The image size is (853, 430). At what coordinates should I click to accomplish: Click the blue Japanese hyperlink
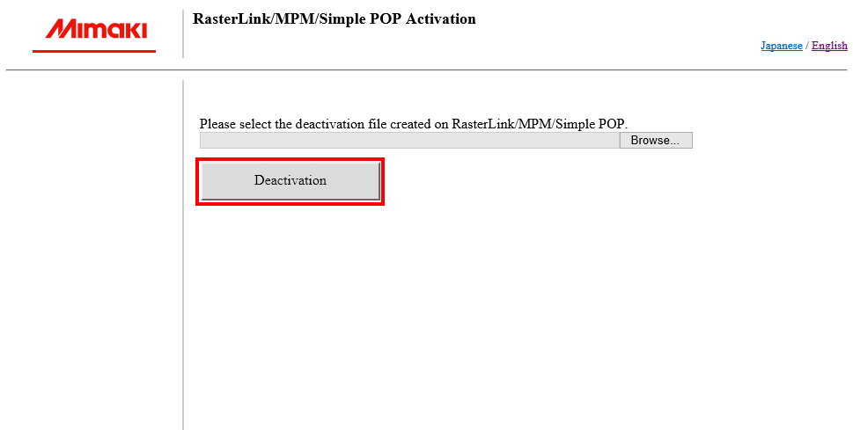tap(781, 46)
